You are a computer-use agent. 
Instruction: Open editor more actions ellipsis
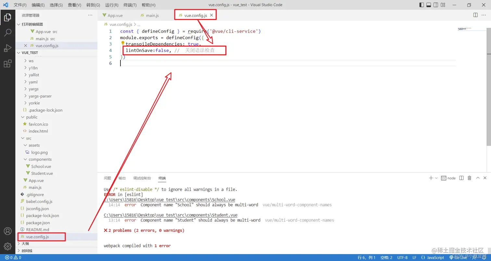[485, 15]
